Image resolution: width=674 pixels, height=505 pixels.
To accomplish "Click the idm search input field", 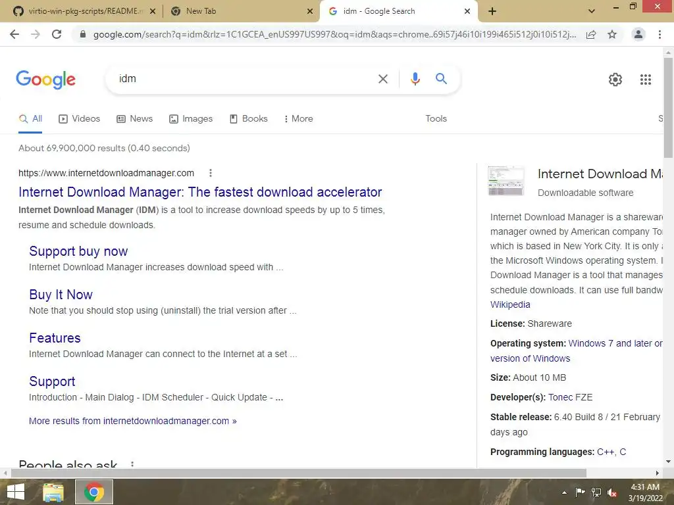I will point(245,79).
